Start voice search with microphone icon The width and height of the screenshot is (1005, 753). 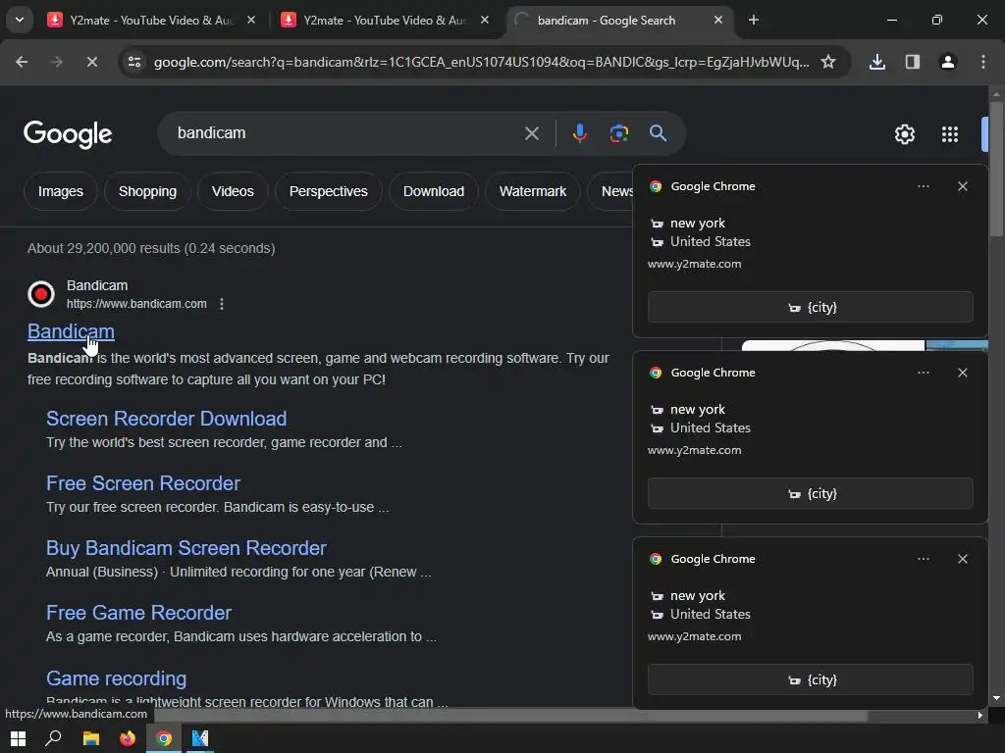pos(579,133)
